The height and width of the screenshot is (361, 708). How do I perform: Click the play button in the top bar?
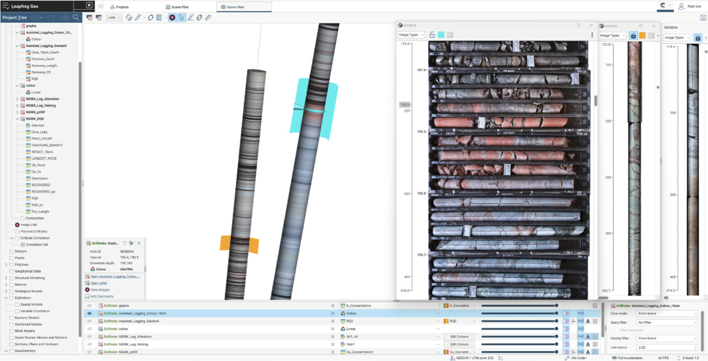point(89,5)
